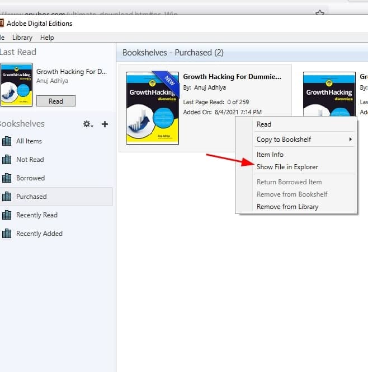Click 'Growth Hacking For D...' in Last Read

point(71,72)
